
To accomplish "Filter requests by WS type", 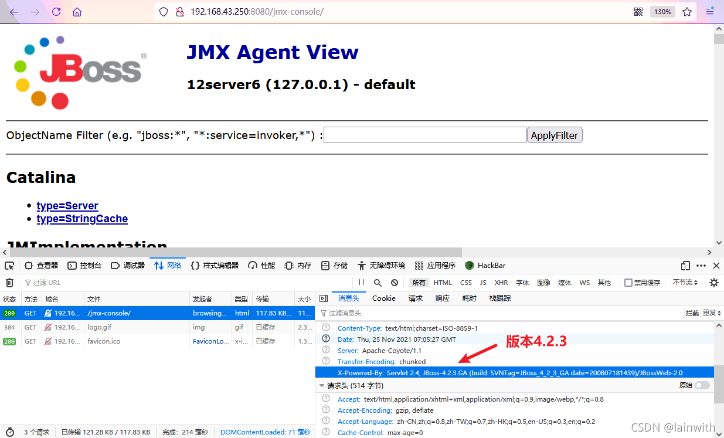I will point(584,283).
